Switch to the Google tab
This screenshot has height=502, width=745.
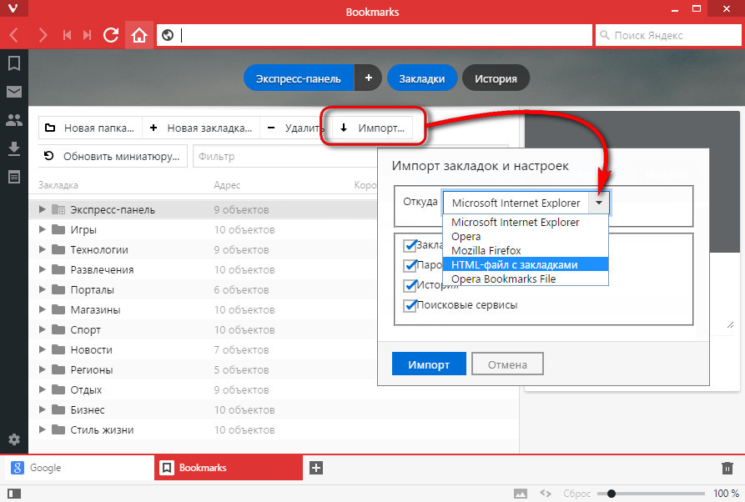(79, 468)
